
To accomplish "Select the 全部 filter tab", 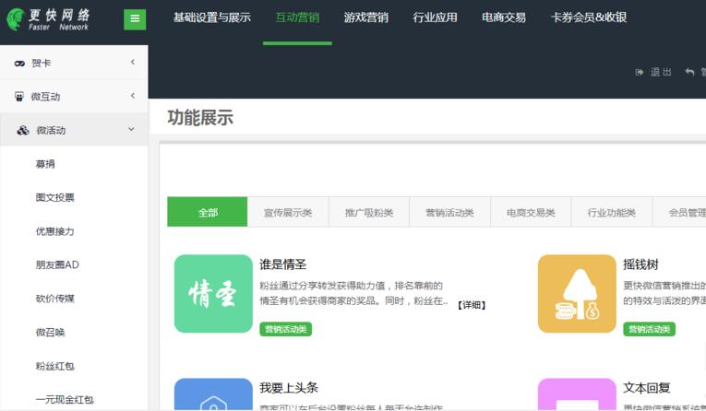I will [208, 212].
